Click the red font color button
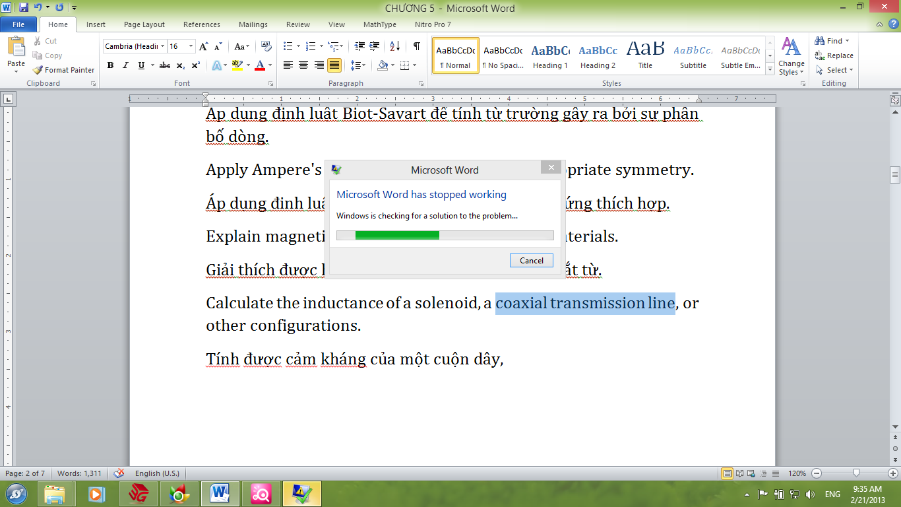Screen dimensions: 901x507 [x=260, y=65]
